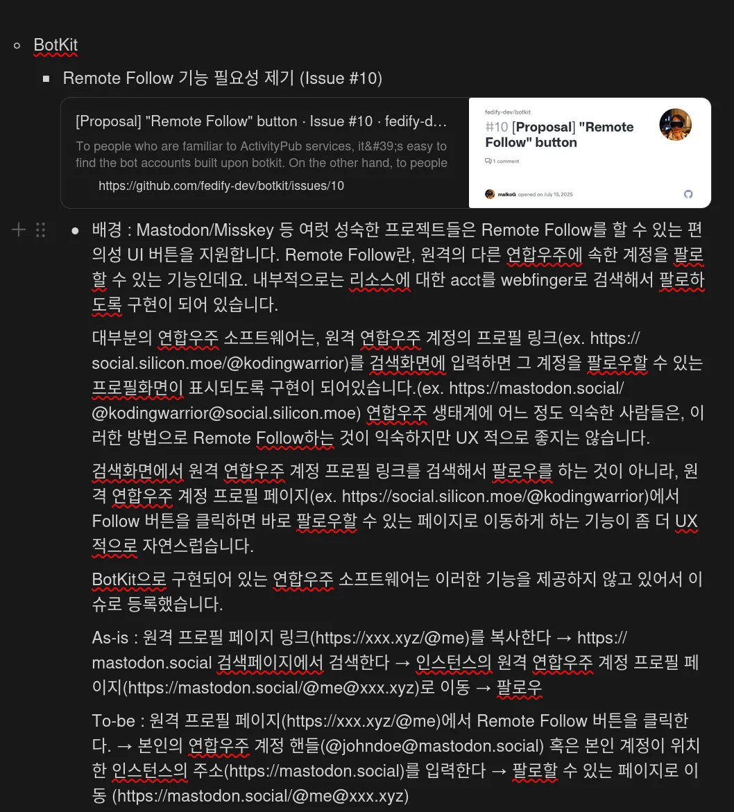This screenshot has width=734, height=812.
Task: Click the plus icon to add a block
Action: 19,230
